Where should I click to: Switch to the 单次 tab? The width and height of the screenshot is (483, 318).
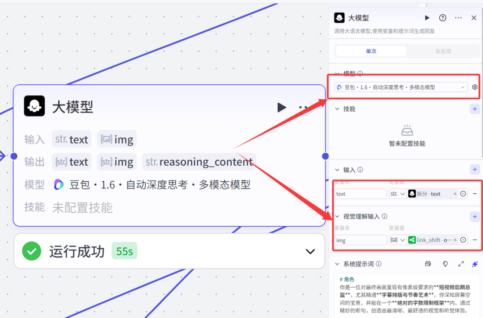371,51
